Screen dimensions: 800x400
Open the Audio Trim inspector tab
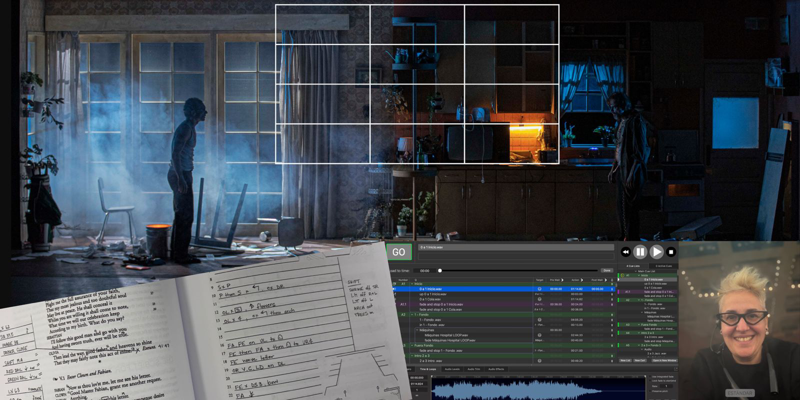point(473,369)
